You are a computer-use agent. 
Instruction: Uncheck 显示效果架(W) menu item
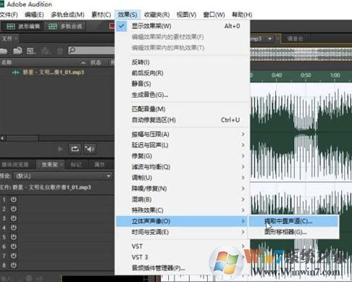coord(183,26)
